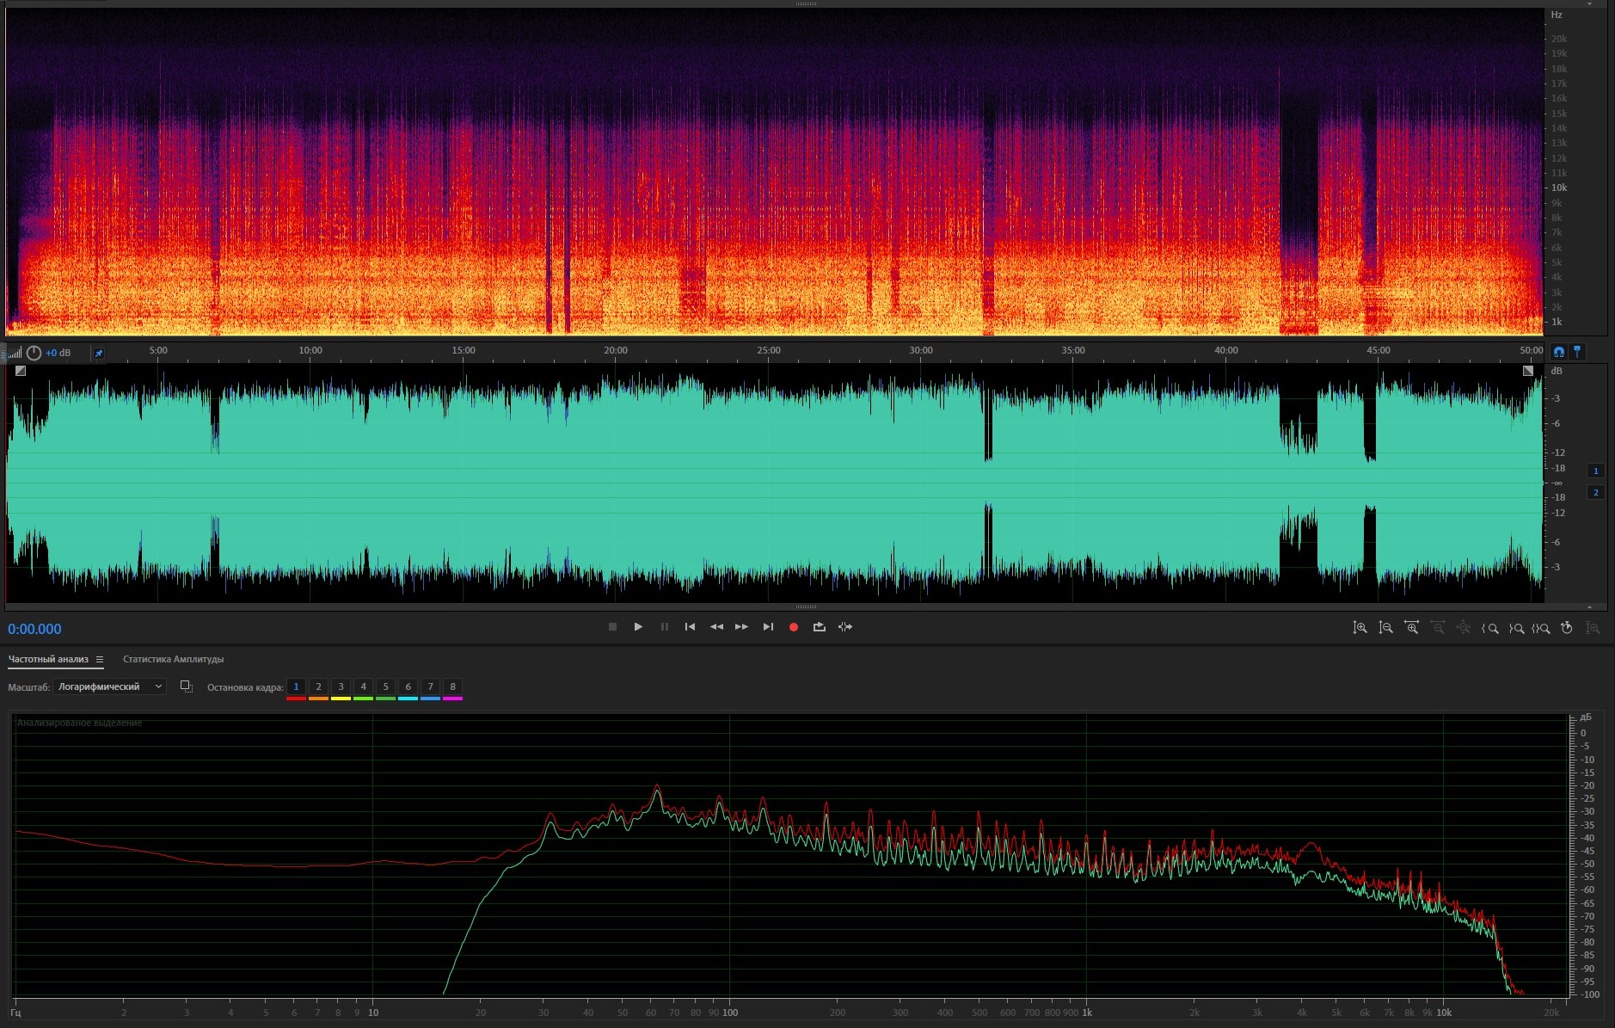The width and height of the screenshot is (1615, 1028).
Task: Toggle the HUD pin icon near gain
Action: tap(98, 353)
